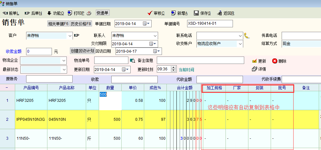Expand the 客户 dropdown
This screenshot has height=150, width=321.
70,35
